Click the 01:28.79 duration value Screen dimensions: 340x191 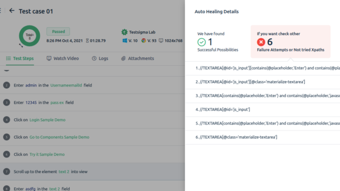[x=98, y=40]
